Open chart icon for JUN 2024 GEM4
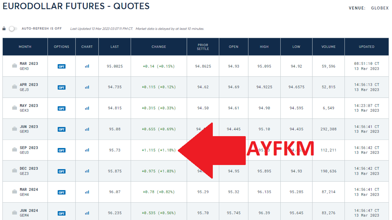Screen dimensions: 392x220 (87, 213)
